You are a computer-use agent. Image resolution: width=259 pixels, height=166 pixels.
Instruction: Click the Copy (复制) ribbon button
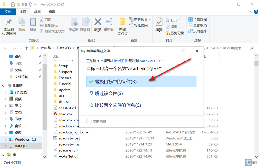tap(22, 24)
